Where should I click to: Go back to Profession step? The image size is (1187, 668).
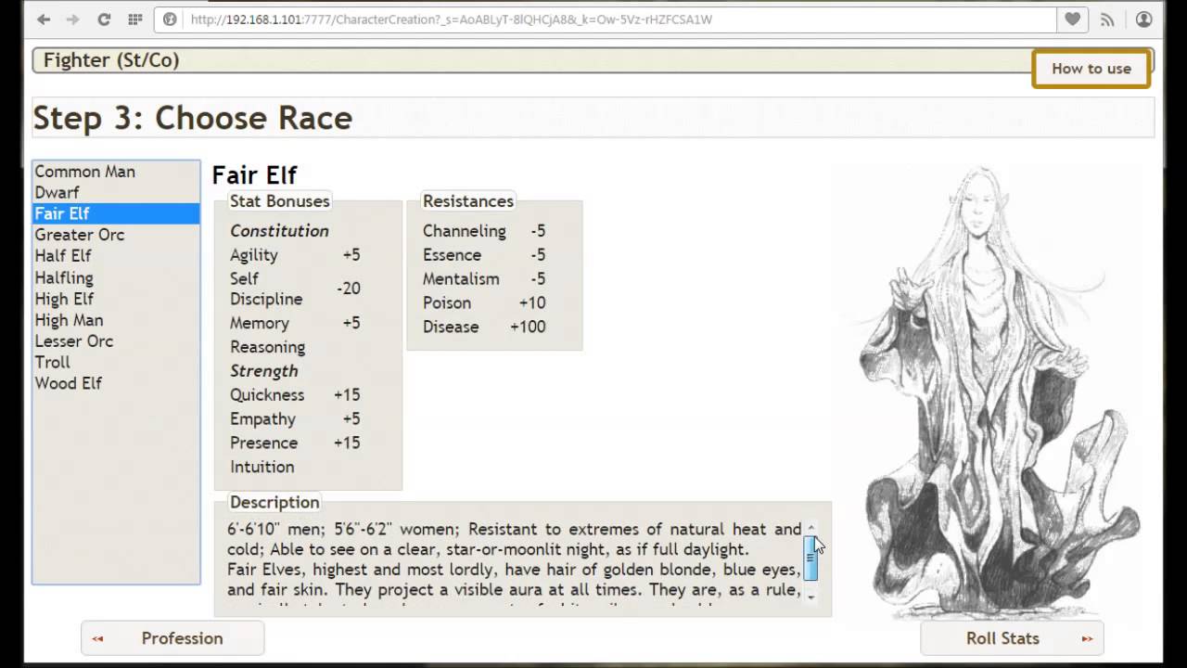[172, 638]
